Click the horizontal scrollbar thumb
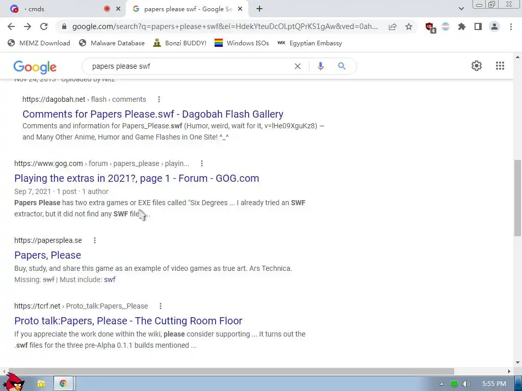 [x=231, y=371]
